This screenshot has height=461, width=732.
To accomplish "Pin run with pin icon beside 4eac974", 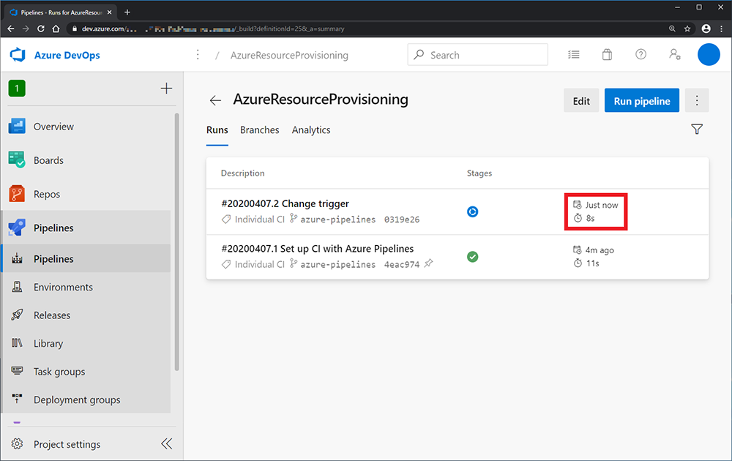I will pyautogui.click(x=428, y=263).
